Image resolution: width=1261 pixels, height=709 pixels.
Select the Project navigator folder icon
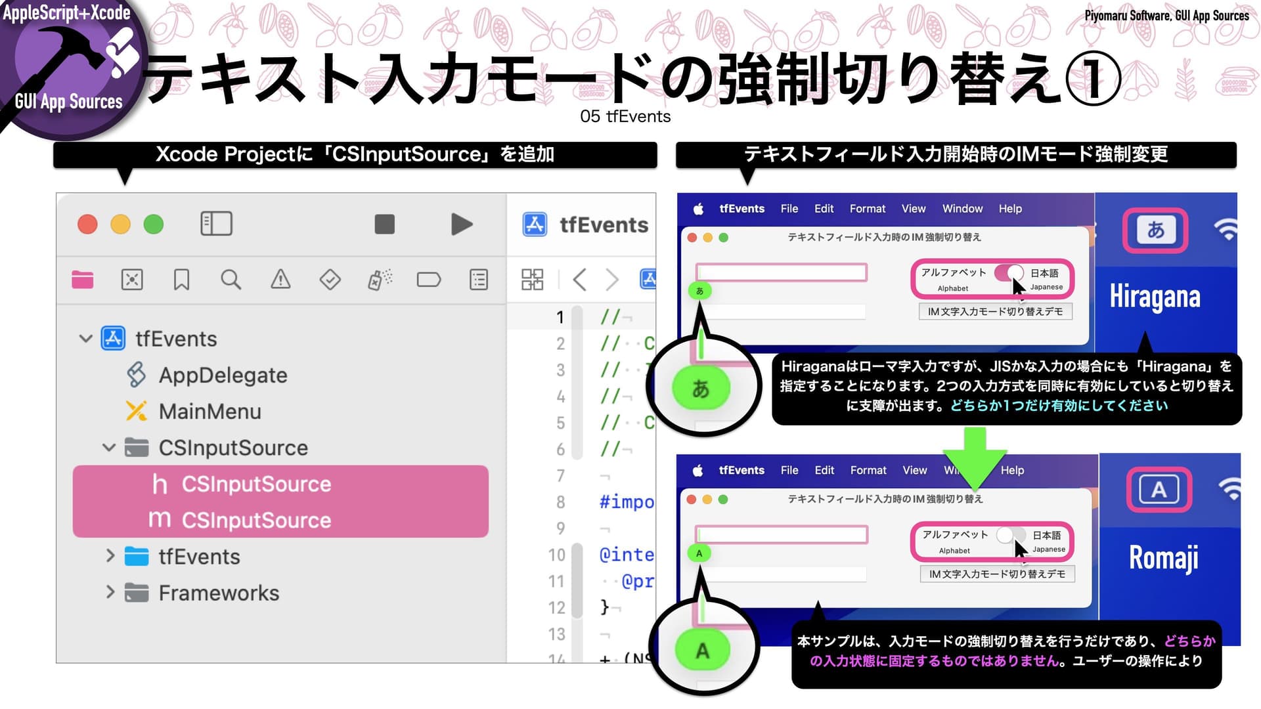(83, 280)
